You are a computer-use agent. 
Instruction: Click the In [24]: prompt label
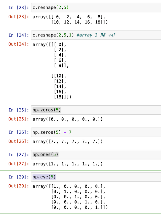19,35
